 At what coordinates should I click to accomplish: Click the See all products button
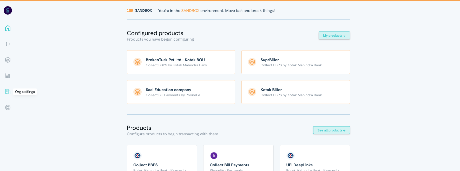pos(331,130)
